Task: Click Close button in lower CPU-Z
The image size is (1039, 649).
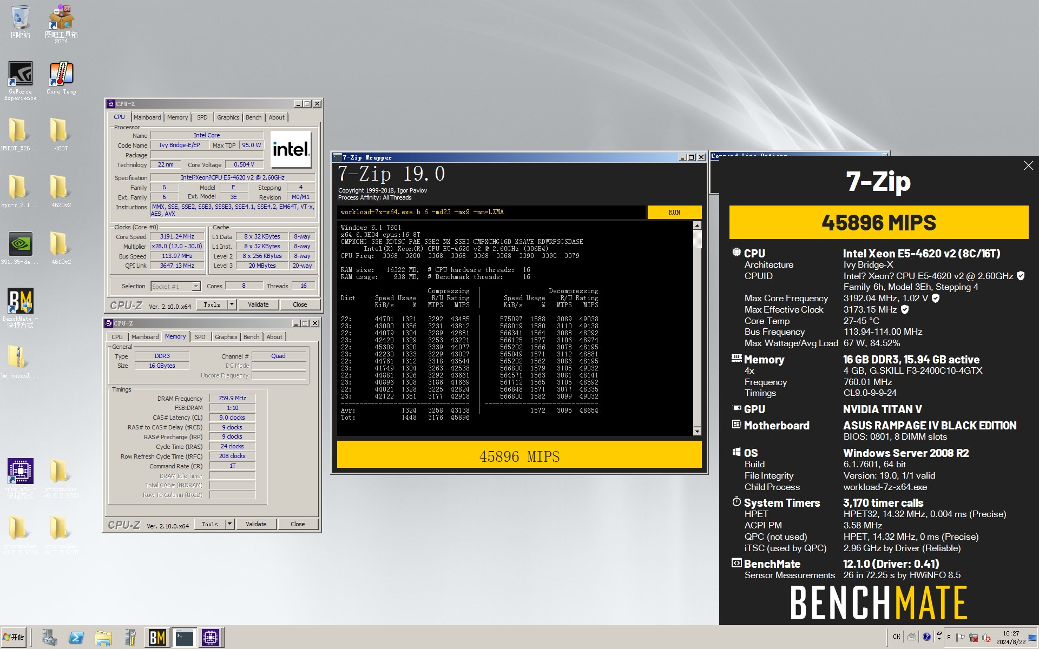Action: [298, 524]
